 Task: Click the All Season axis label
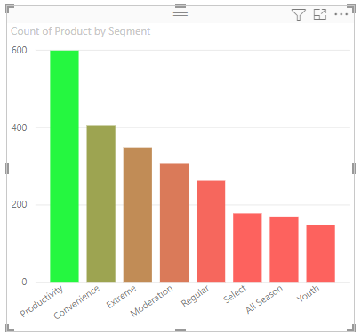[x=264, y=299]
